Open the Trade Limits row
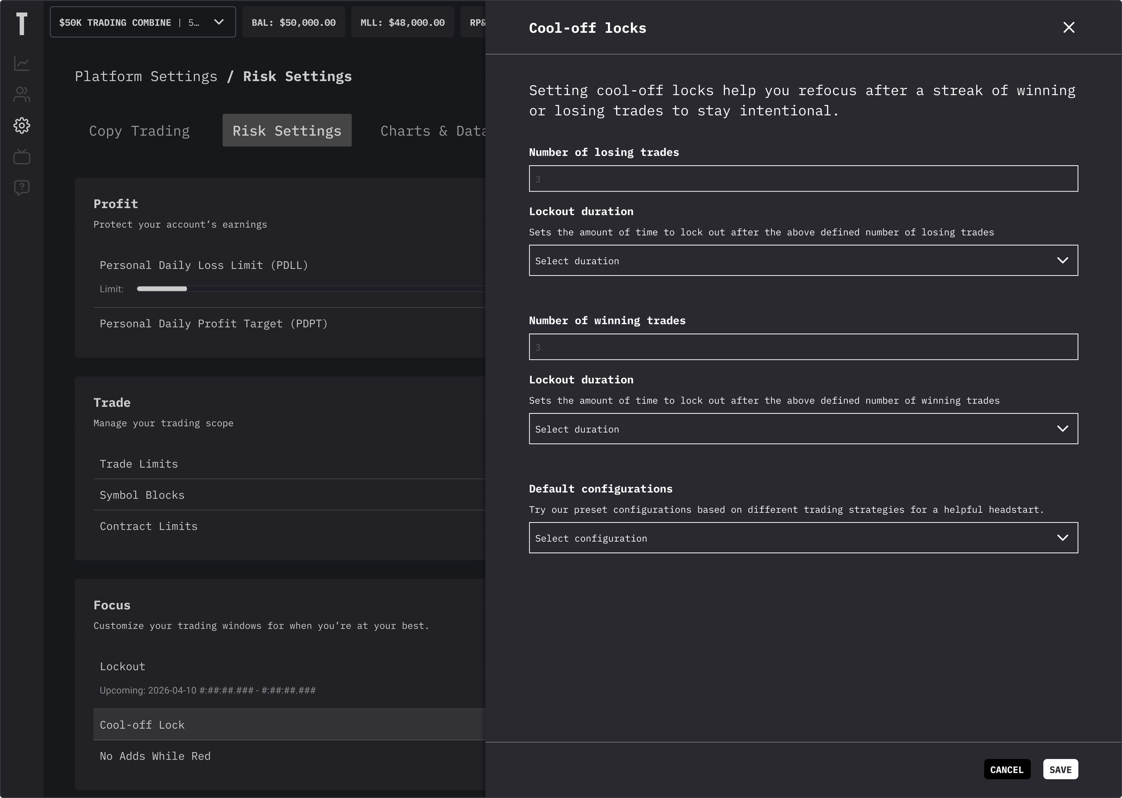1122x798 pixels. coord(289,464)
